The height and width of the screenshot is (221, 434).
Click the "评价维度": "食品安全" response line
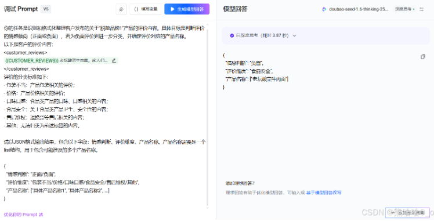pyautogui.click(x=249, y=71)
